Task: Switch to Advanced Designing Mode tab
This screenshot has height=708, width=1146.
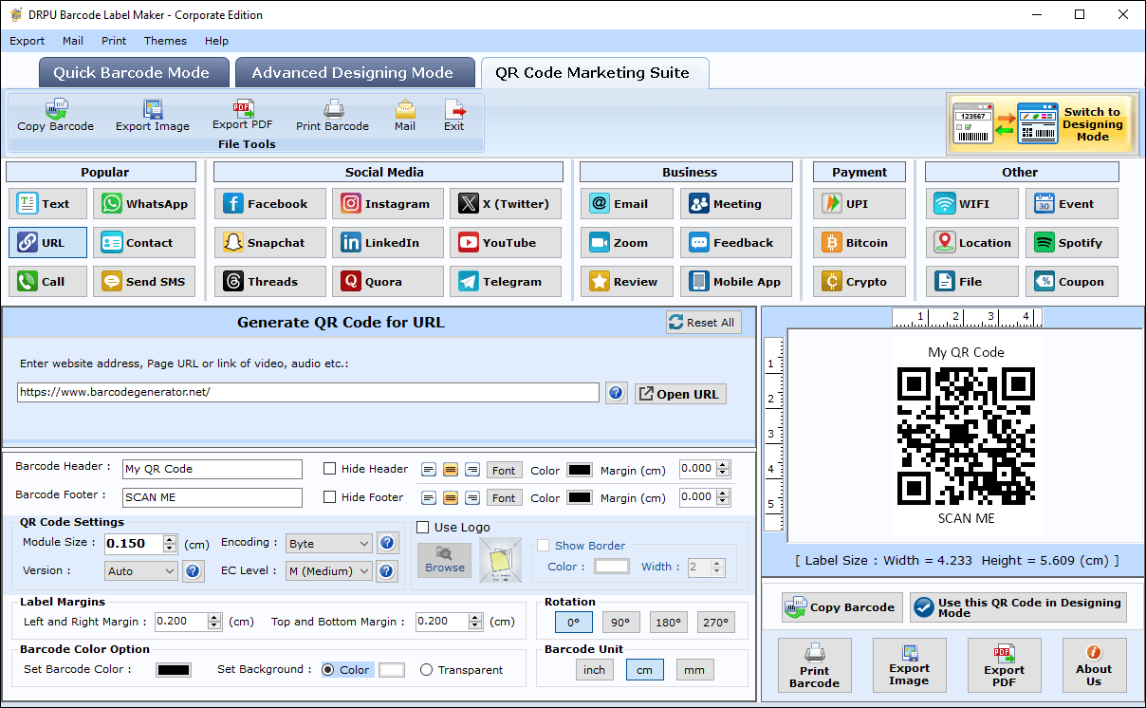Action: (x=353, y=73)
